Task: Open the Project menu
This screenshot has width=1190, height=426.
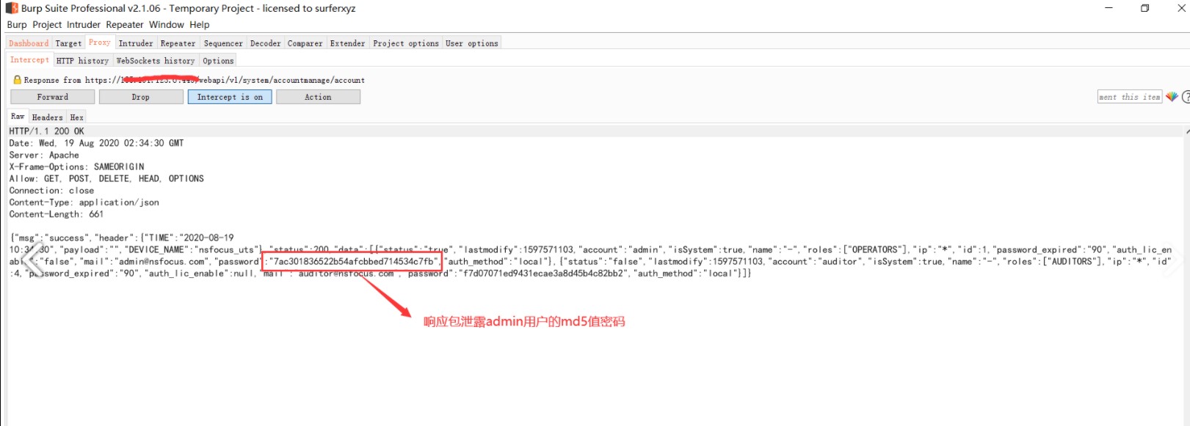Action: point(47,24)
